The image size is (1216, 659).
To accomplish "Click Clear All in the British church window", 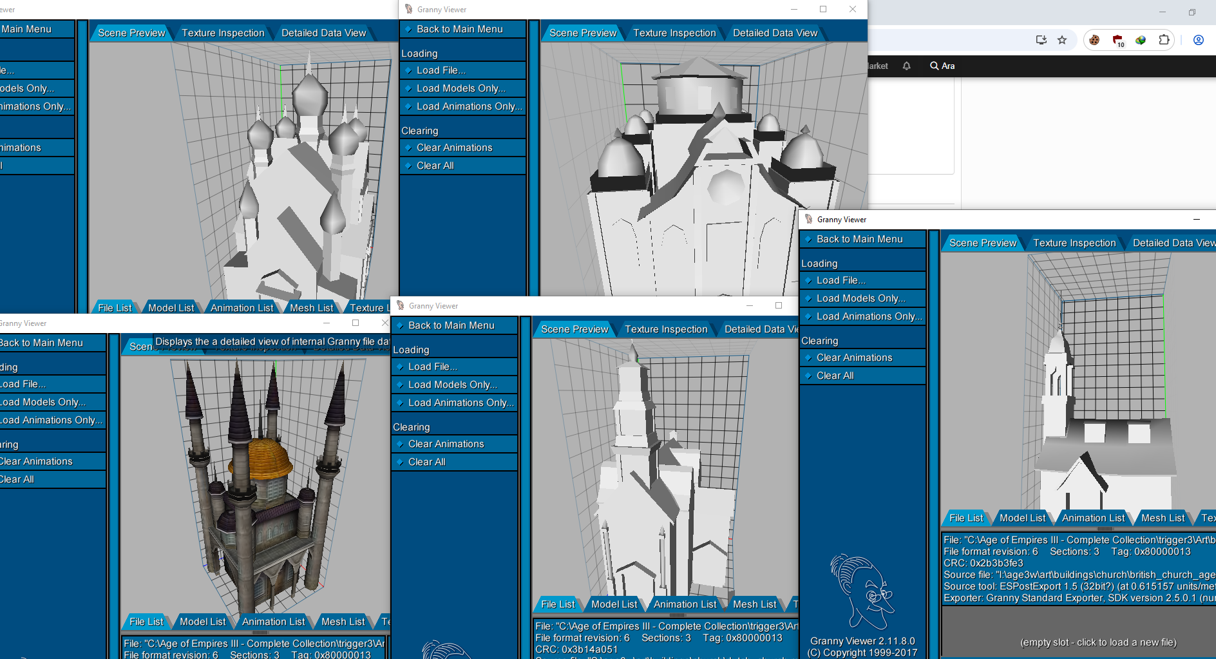I will point(862,376).
